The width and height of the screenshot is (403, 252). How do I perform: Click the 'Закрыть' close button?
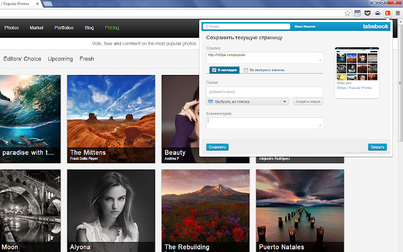377,147
